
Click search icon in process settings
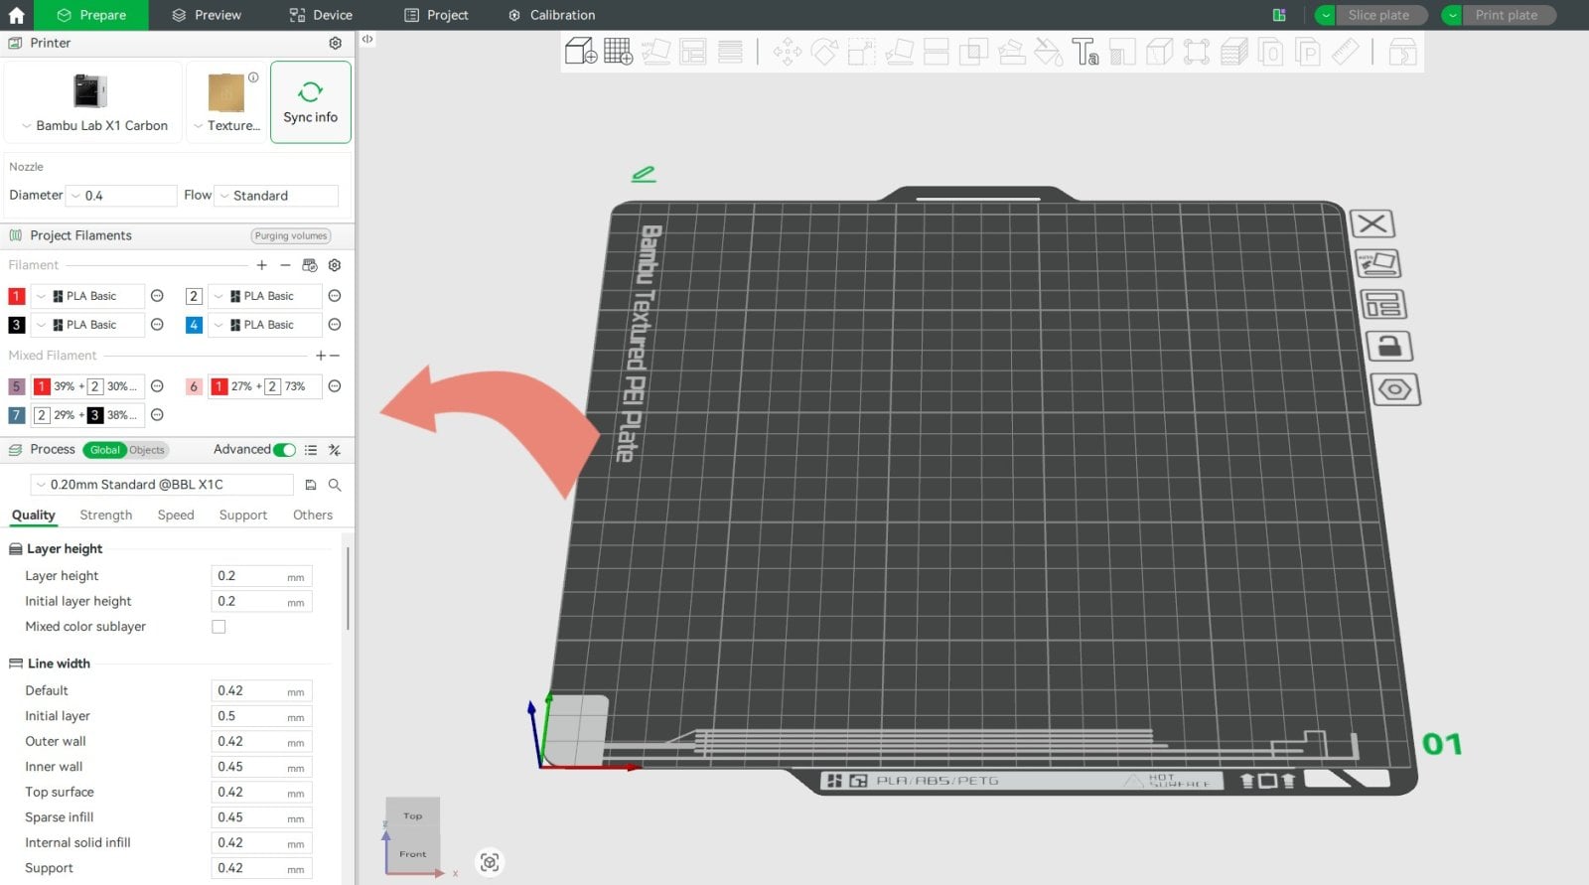click(x=335, y=485)
